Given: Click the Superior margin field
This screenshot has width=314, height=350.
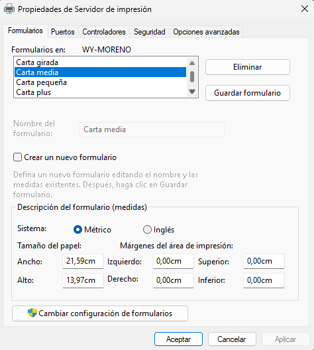Looking at the screenshot, I should [264, 261].
